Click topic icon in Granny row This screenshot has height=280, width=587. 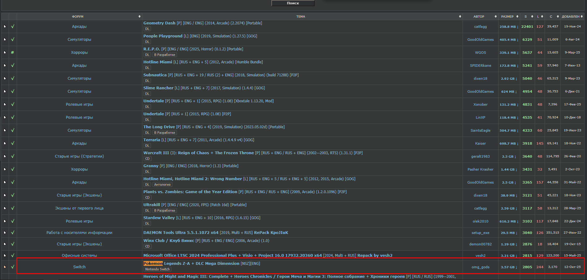[x=5, y=169]
